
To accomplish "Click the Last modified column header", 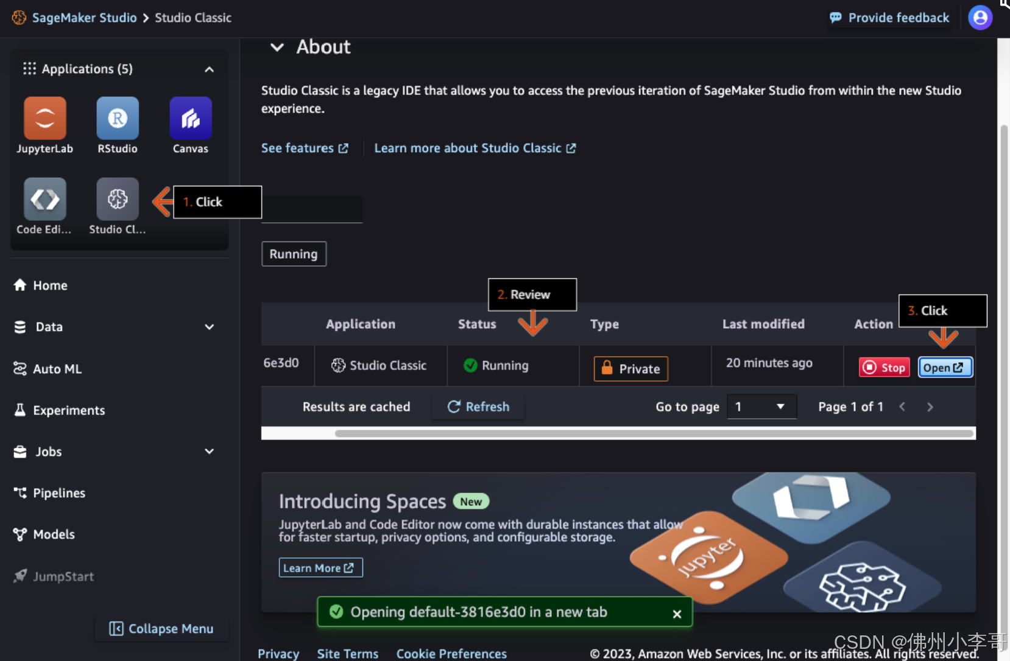I will pos(763,324).
